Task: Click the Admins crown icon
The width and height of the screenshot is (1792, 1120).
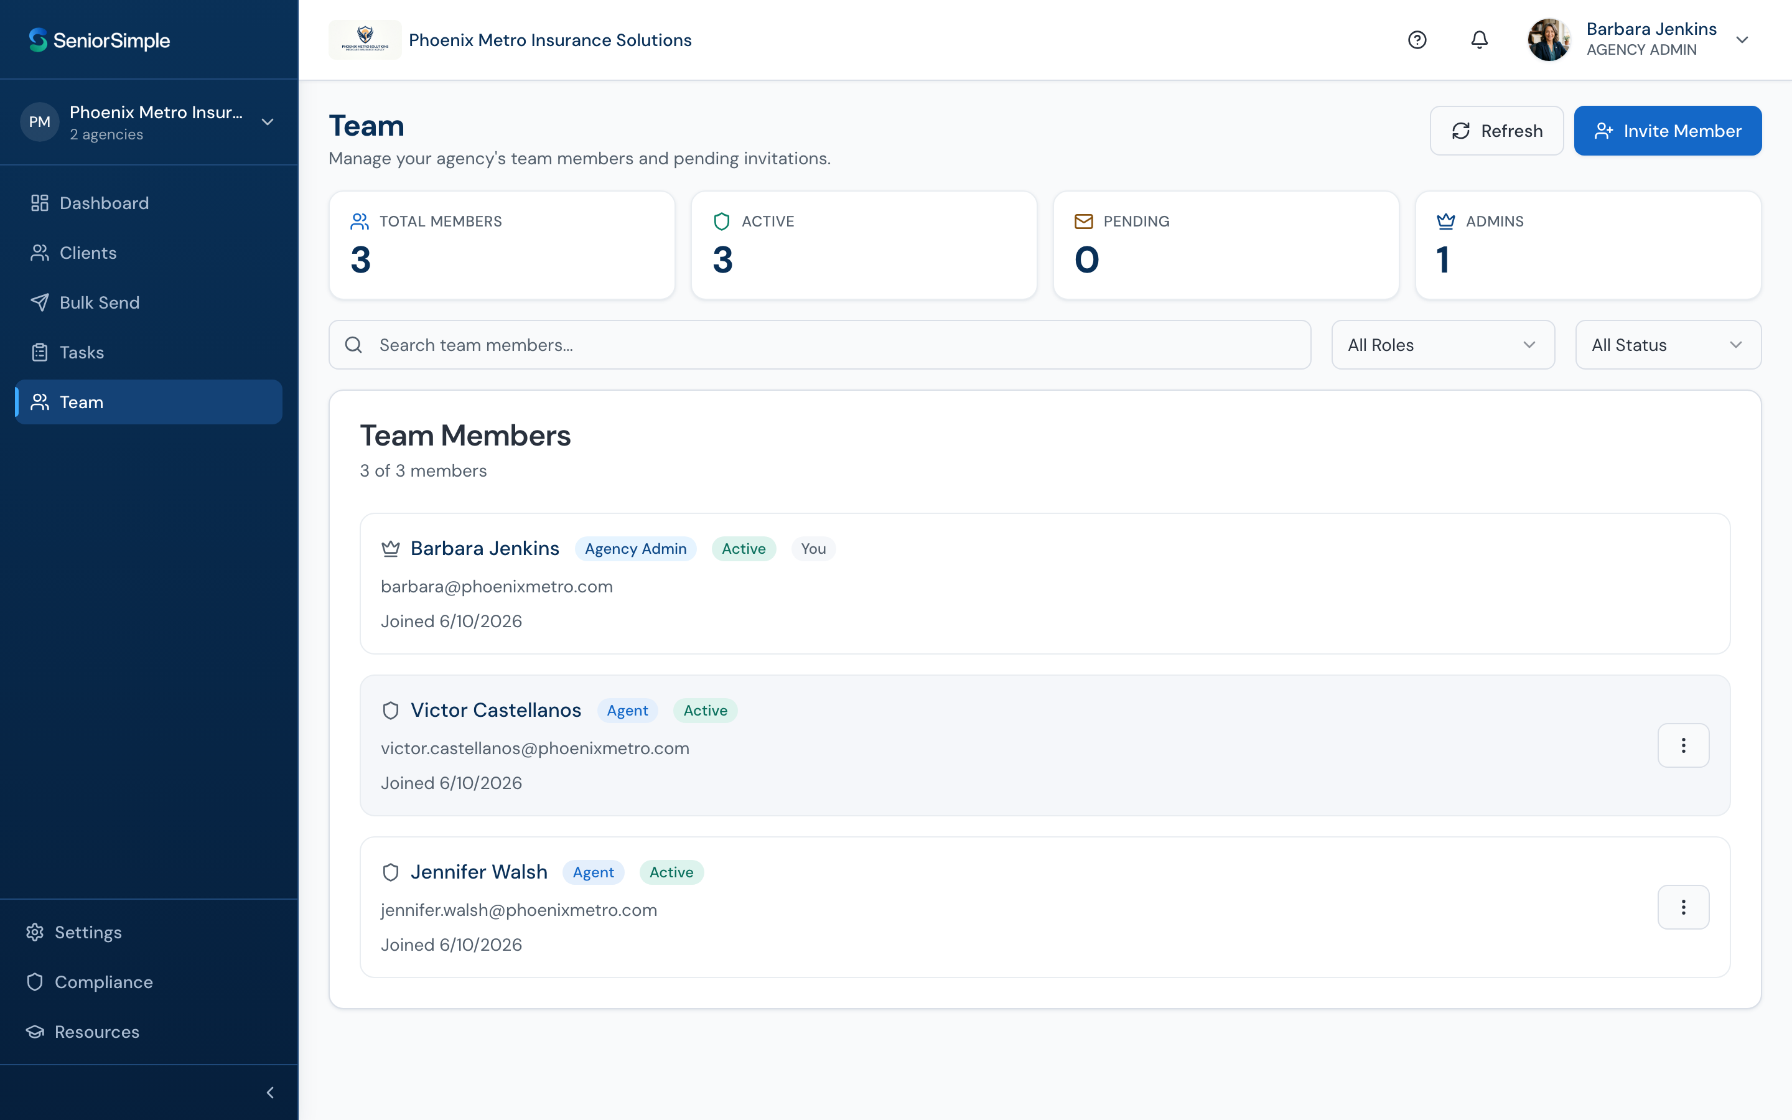Action: (x=1445, y=222)
